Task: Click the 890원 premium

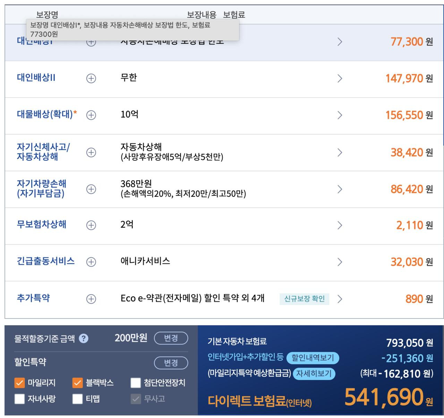Action: (x=419, y=299)
